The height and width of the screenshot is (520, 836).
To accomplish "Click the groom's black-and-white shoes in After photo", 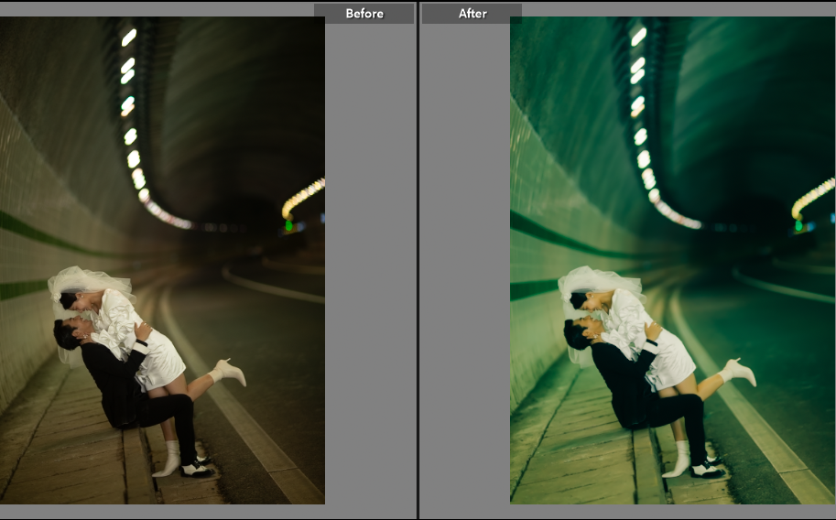I will [707, 469].
